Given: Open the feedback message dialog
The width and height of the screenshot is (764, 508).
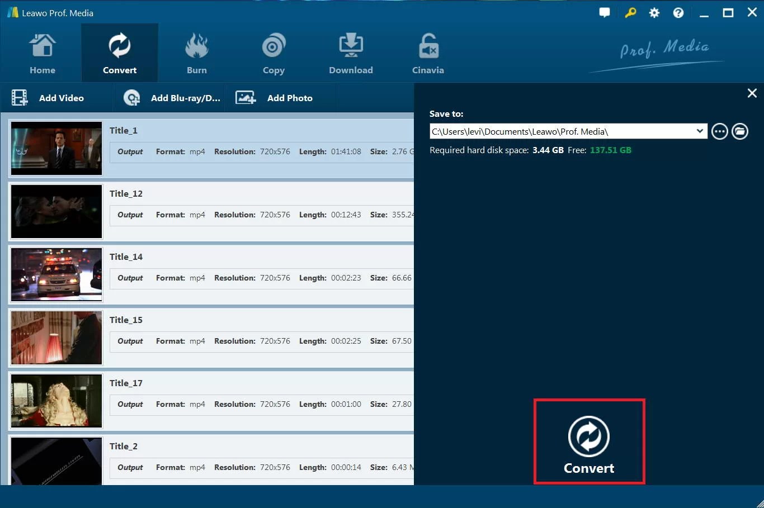Looking at the screenshot, I should [605, 12].
